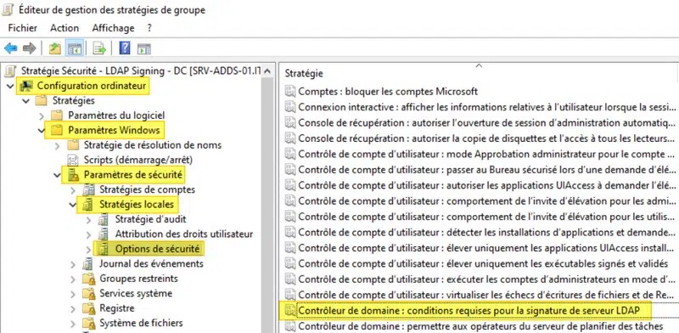Select Contrôleur de domaine : conditions requises LDAP
The image size is (679, 333).
469,310
